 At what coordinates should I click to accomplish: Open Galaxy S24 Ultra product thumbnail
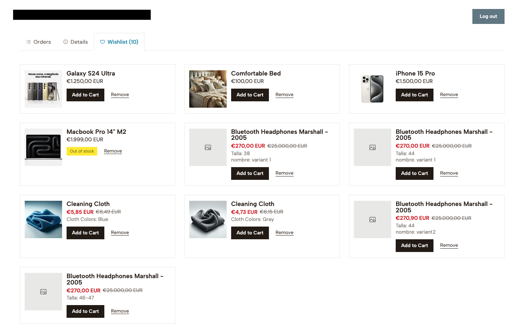point(43,89)
